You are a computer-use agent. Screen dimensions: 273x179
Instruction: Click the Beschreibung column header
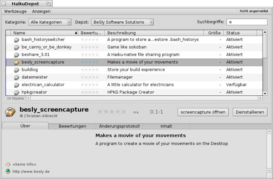154,33
